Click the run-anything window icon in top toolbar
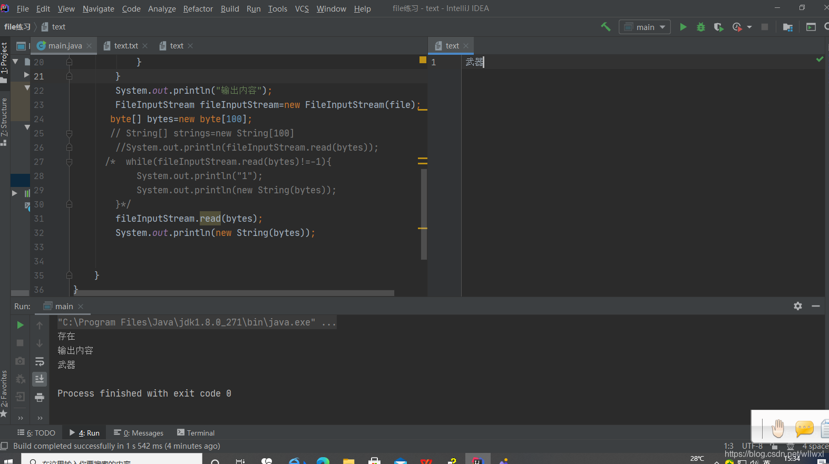 pos(811,27)
